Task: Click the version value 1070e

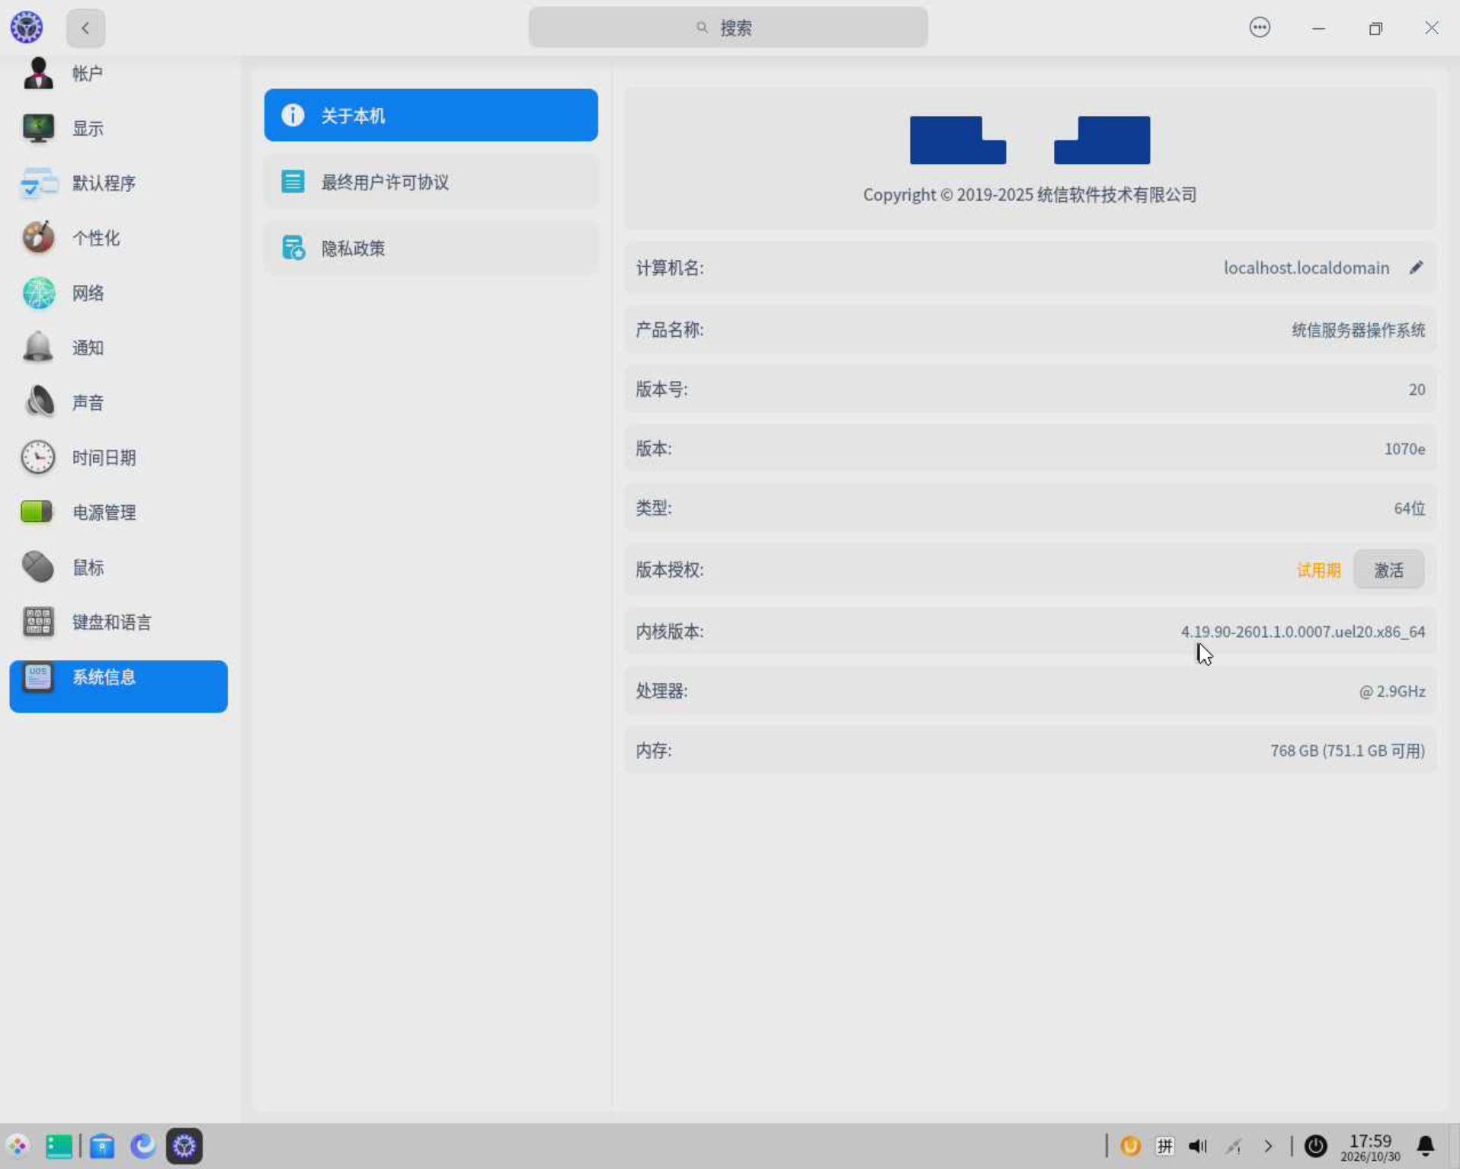Action: click(1404, 449)
